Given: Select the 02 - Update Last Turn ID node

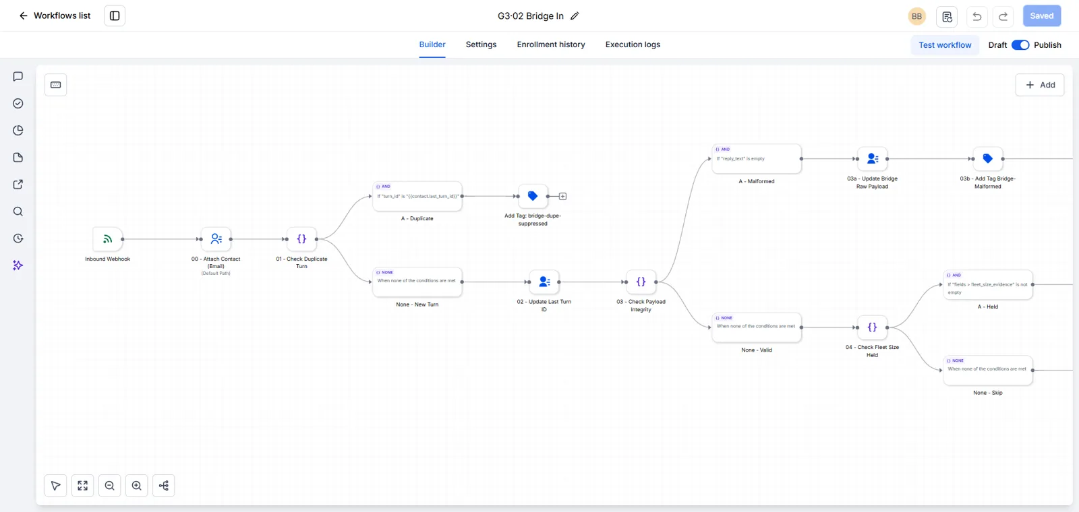Looking at the screenshot, I should tap(544, 282).
